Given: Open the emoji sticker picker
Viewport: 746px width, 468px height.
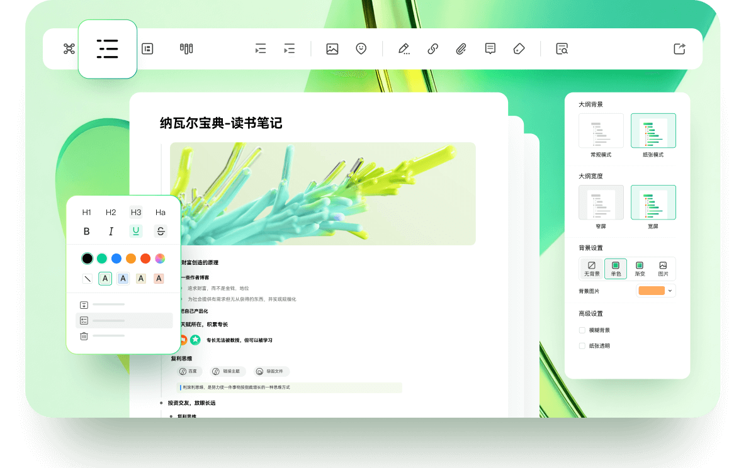Looking at the screenshot, I should click(361, 48).
